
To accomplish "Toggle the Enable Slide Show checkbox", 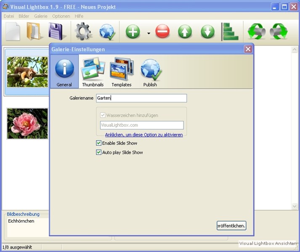I will 99,143.
